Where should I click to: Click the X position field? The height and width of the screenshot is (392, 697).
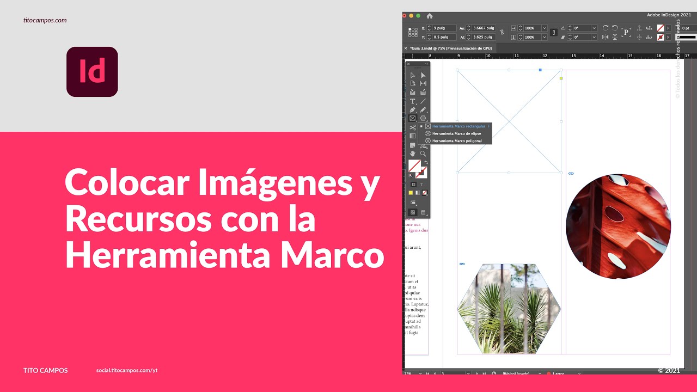[x=445, y=28]
